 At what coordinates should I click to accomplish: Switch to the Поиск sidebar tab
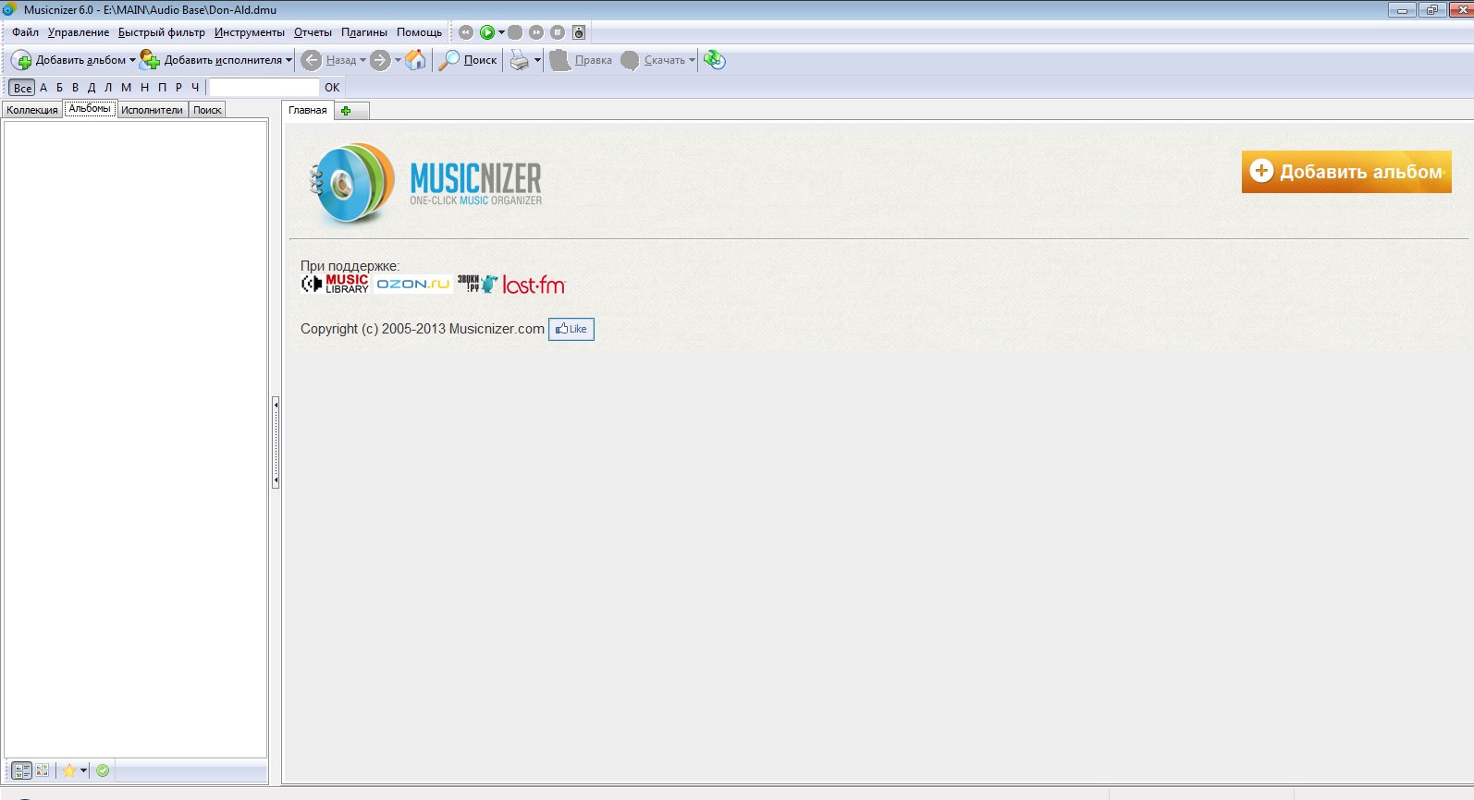pos(207,110)
